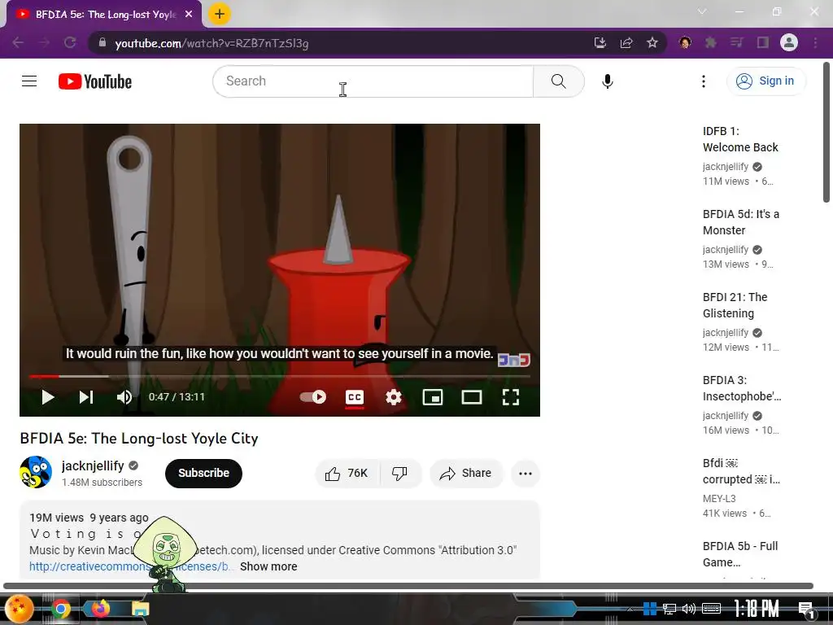Viewport: 833px width, 625px height.
Task: Click the horizontal page scrollbar
Action: (x=408, y=586)
